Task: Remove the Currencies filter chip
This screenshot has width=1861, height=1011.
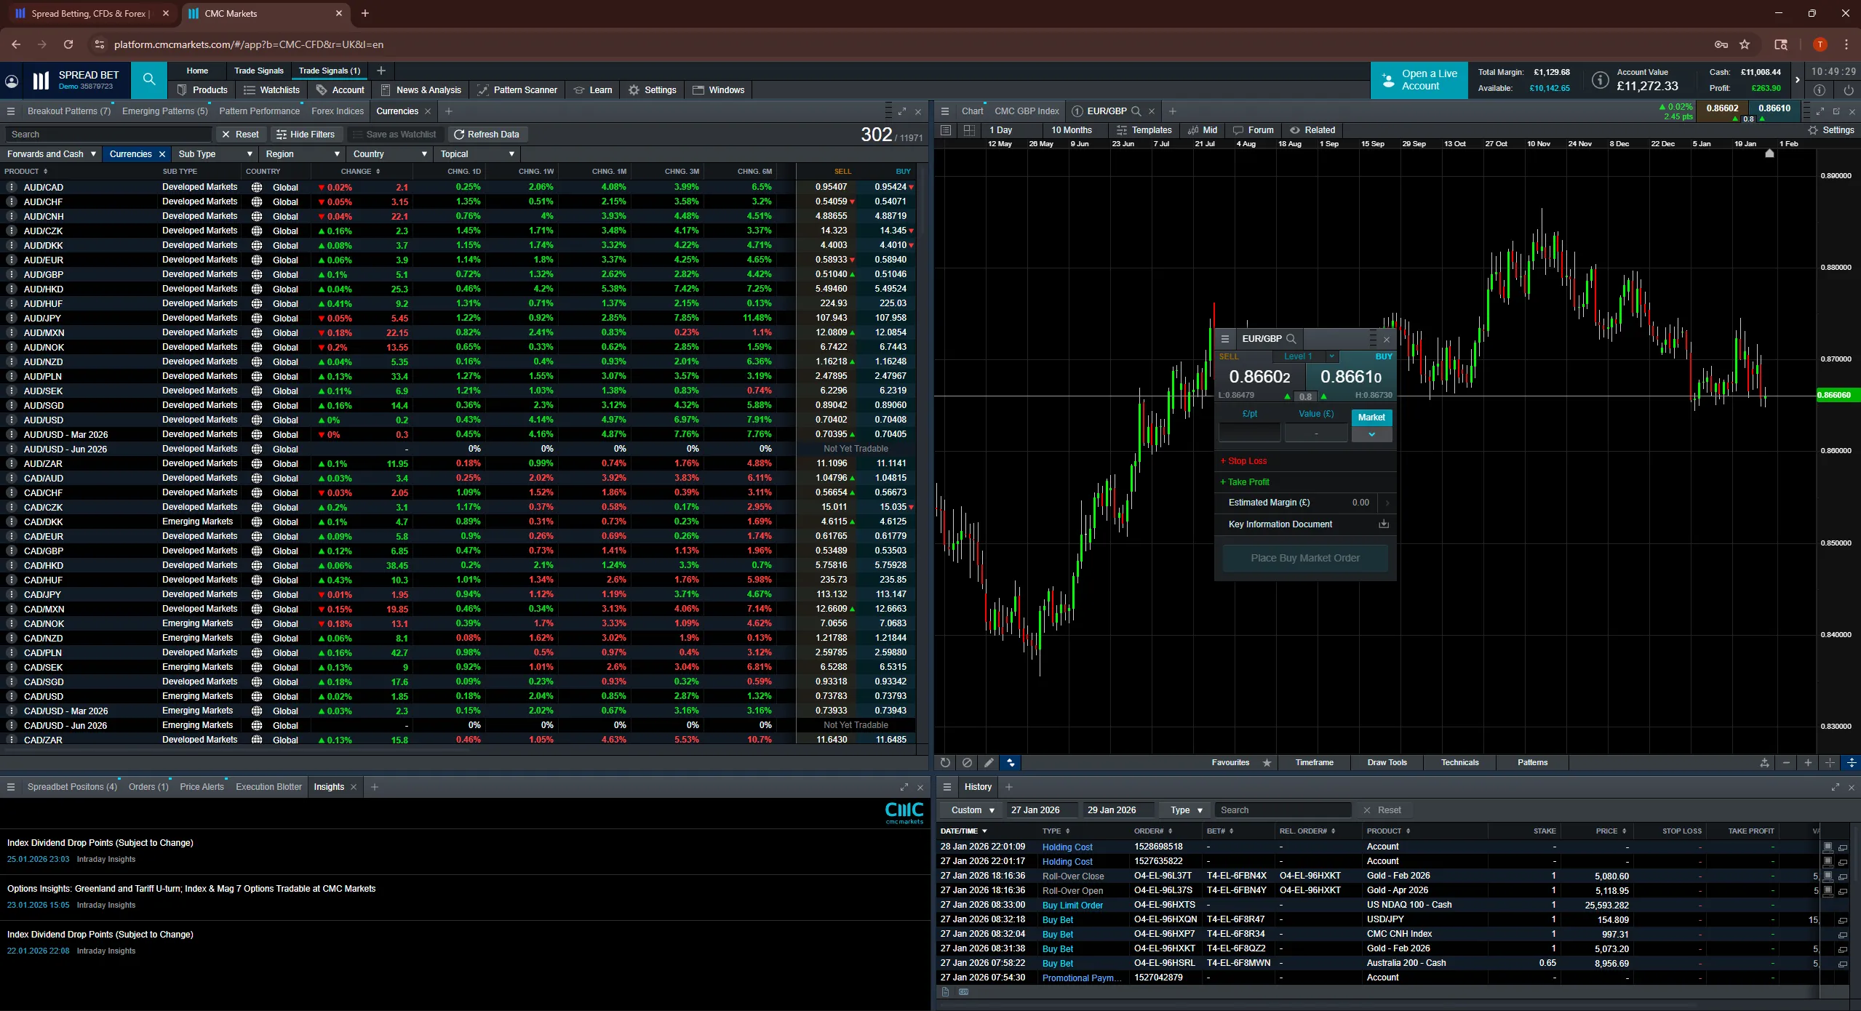Action: (x=162, y=154)
